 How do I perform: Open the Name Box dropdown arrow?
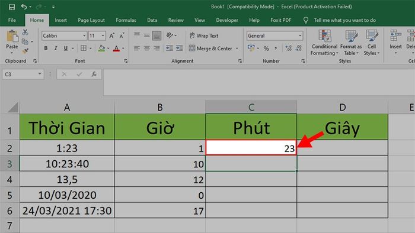[x=40, y=74]
